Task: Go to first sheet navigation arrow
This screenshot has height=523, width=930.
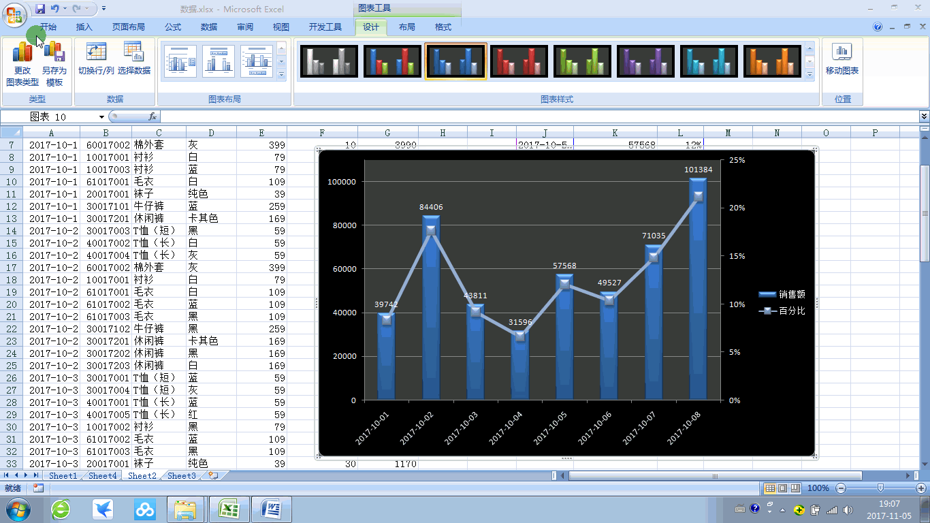Action: [7, 475]
